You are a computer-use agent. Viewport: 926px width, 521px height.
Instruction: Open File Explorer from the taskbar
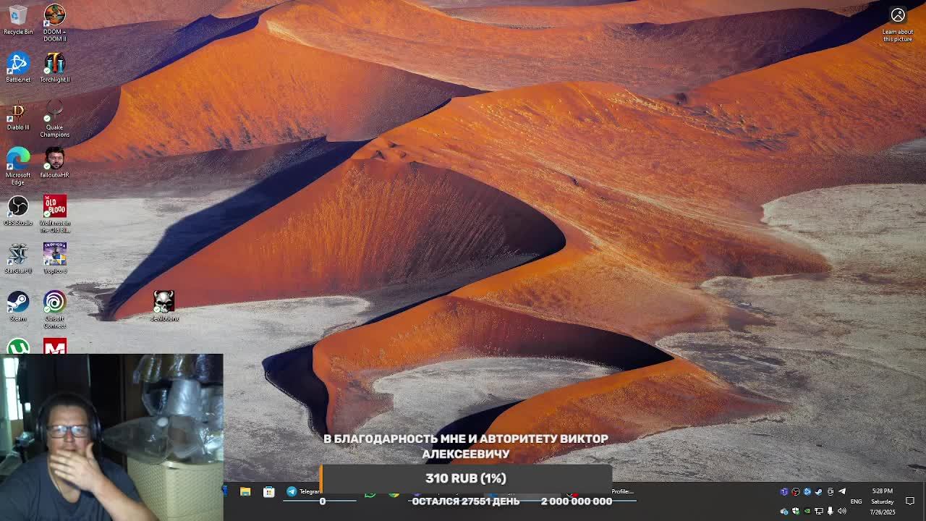pyautogui.click(x=245, y=492)
